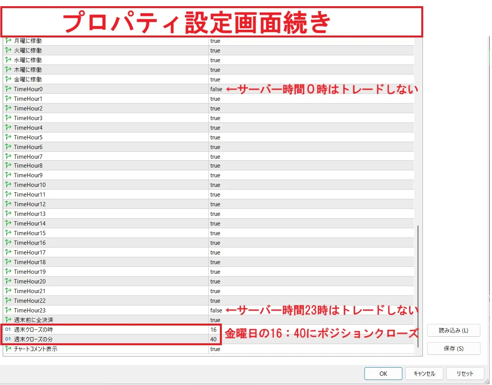Select the true value of TimeHour11
Viewport: 492px width, 385px height.
click(x=215, y=195)
